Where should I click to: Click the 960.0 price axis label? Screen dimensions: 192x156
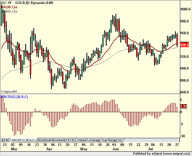pyautogui.click(x=184, y=33)
